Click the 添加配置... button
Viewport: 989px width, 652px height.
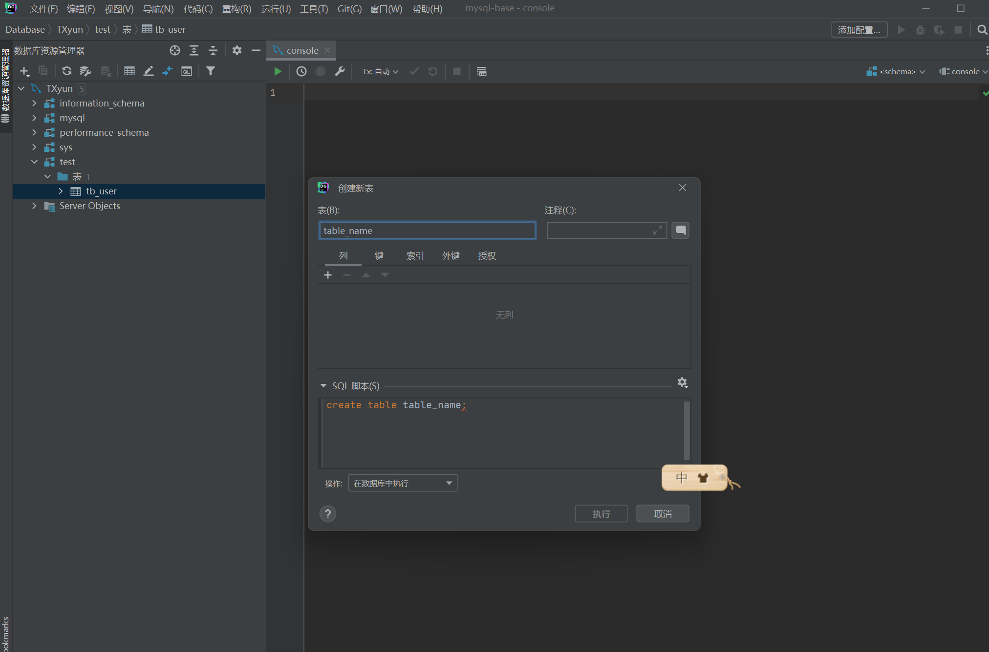[x=859, y=30]
